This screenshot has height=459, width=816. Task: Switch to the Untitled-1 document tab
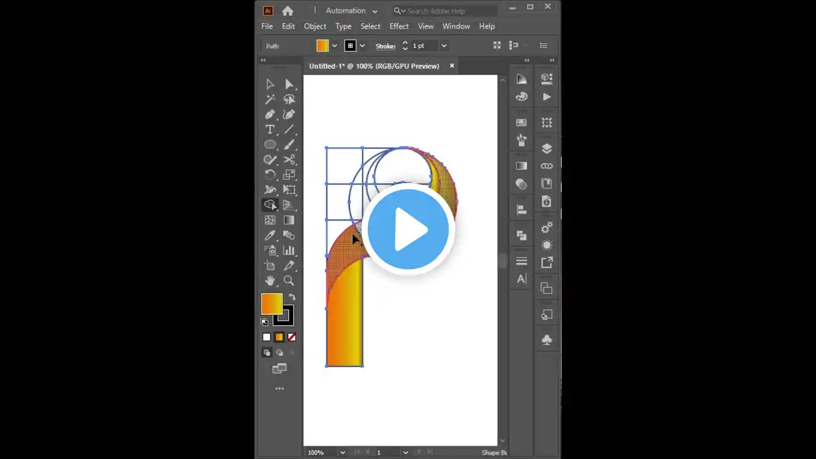(374, 66)
